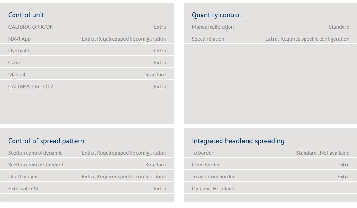Select the To border row label
The width and height of the screenshot is (357, 208).
[202, 153]
